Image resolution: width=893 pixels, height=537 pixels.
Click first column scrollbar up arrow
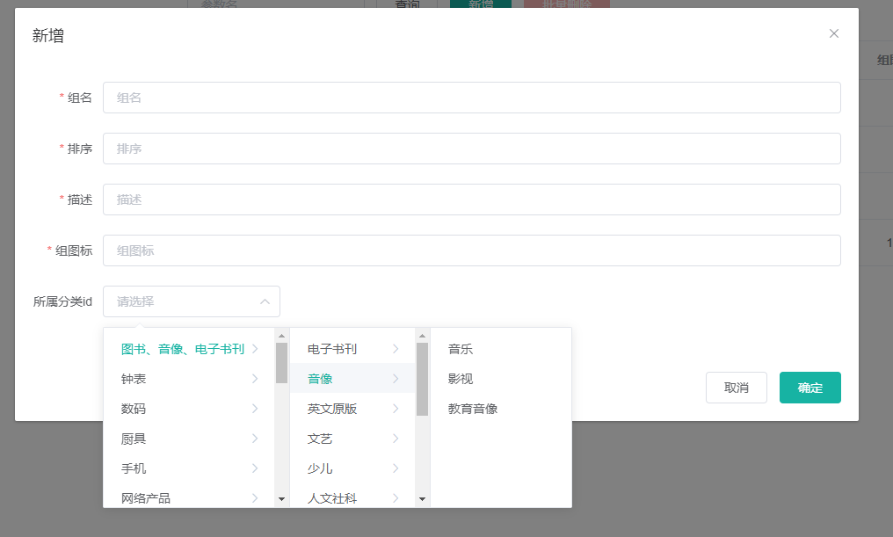(x=281, y=336)
